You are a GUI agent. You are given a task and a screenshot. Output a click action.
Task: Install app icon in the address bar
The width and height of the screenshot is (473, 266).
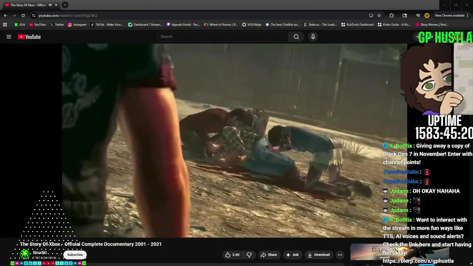(371, 16)
